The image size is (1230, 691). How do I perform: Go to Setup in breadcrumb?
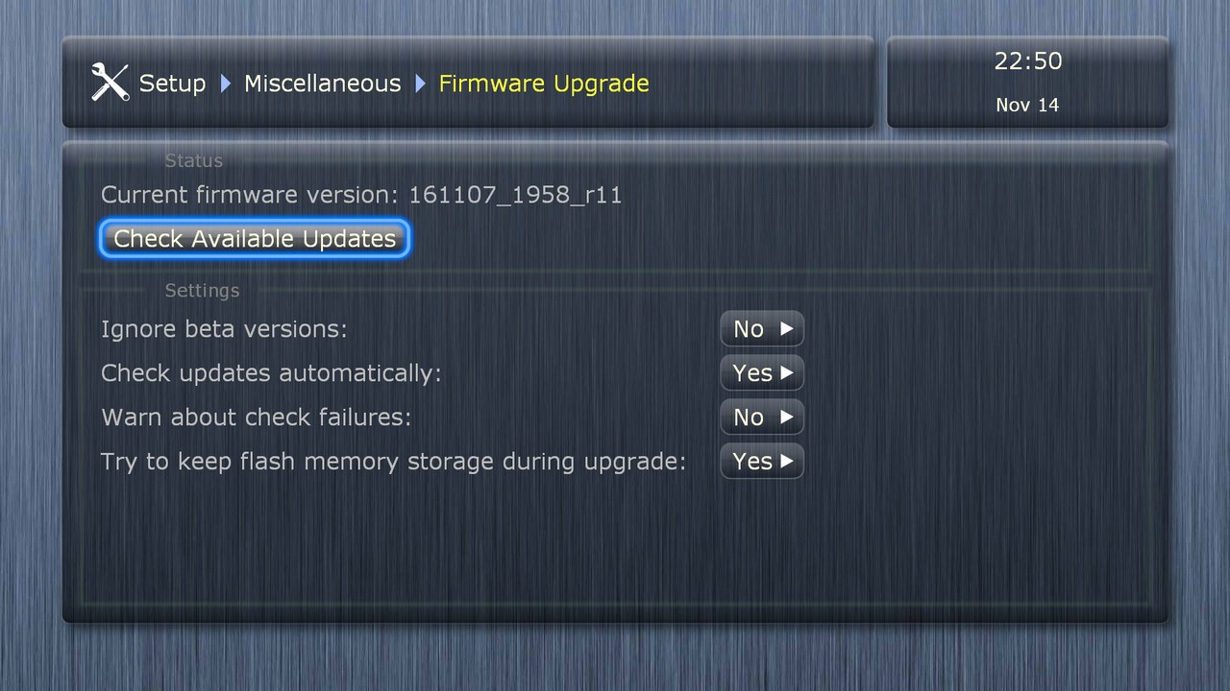(172, 83)
